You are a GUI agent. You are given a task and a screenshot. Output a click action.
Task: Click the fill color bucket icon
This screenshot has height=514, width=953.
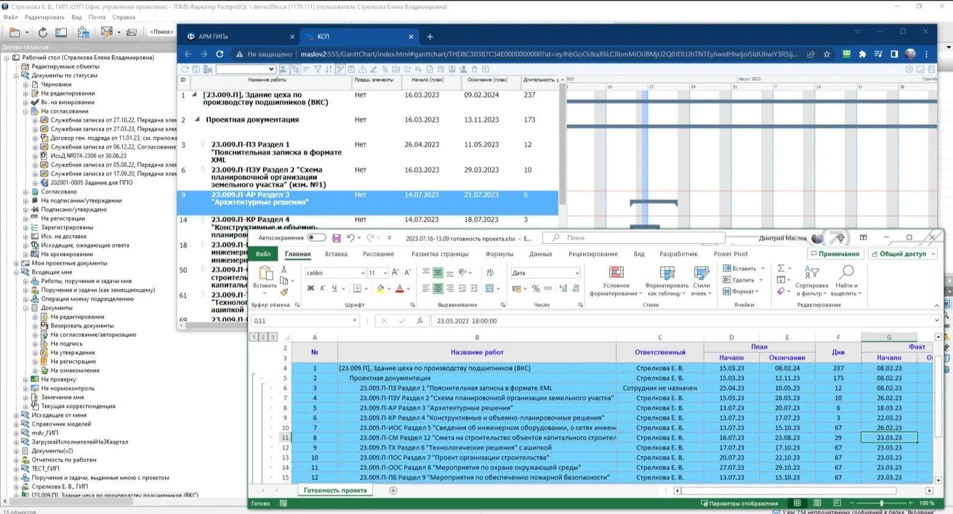click(380, 289)
